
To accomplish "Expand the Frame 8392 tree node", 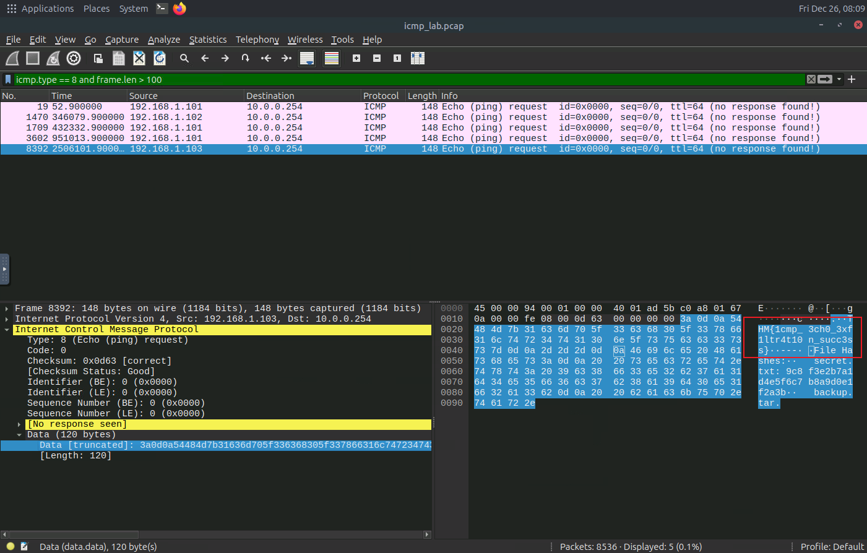I will point(7,309).
